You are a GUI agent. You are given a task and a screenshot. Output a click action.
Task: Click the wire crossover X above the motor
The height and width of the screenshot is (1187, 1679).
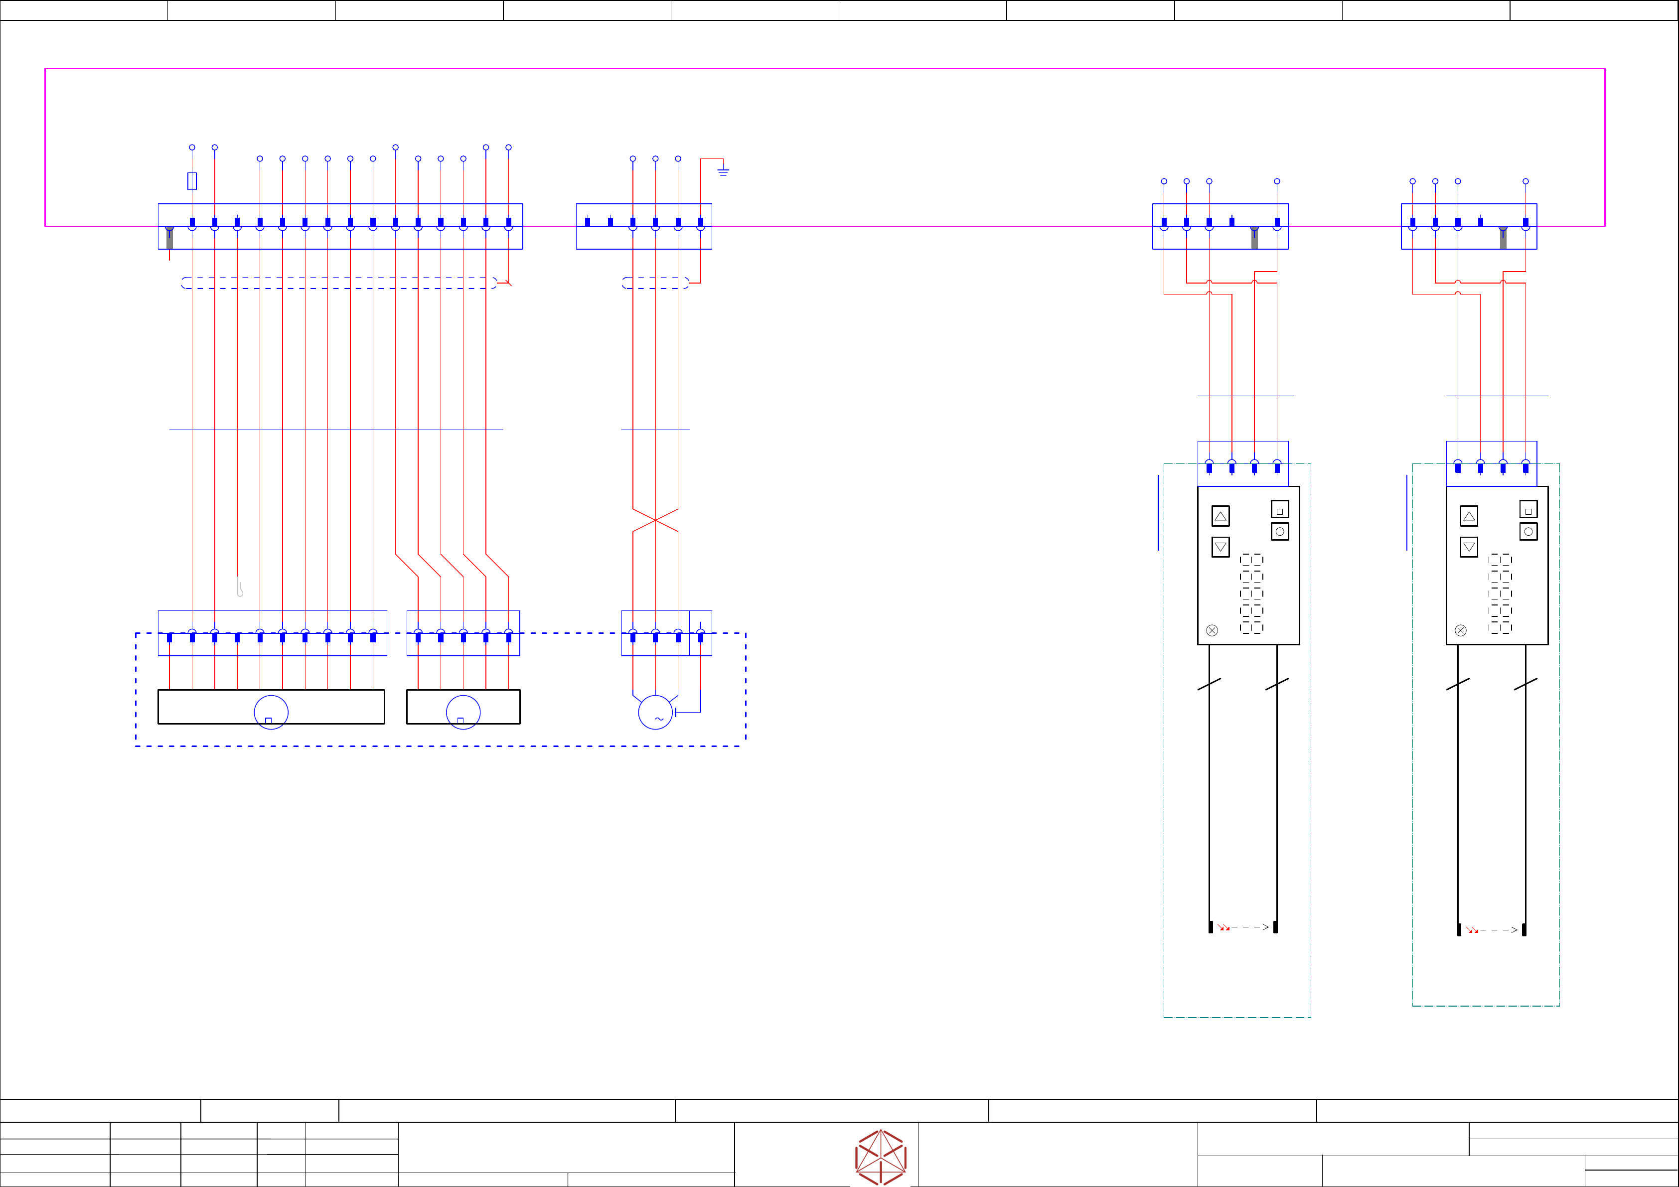tap(655, 520)
